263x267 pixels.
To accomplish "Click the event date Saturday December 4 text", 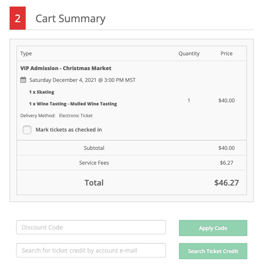I will point(82,80).
